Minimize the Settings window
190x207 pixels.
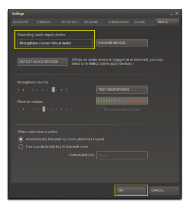coord(171,14)
